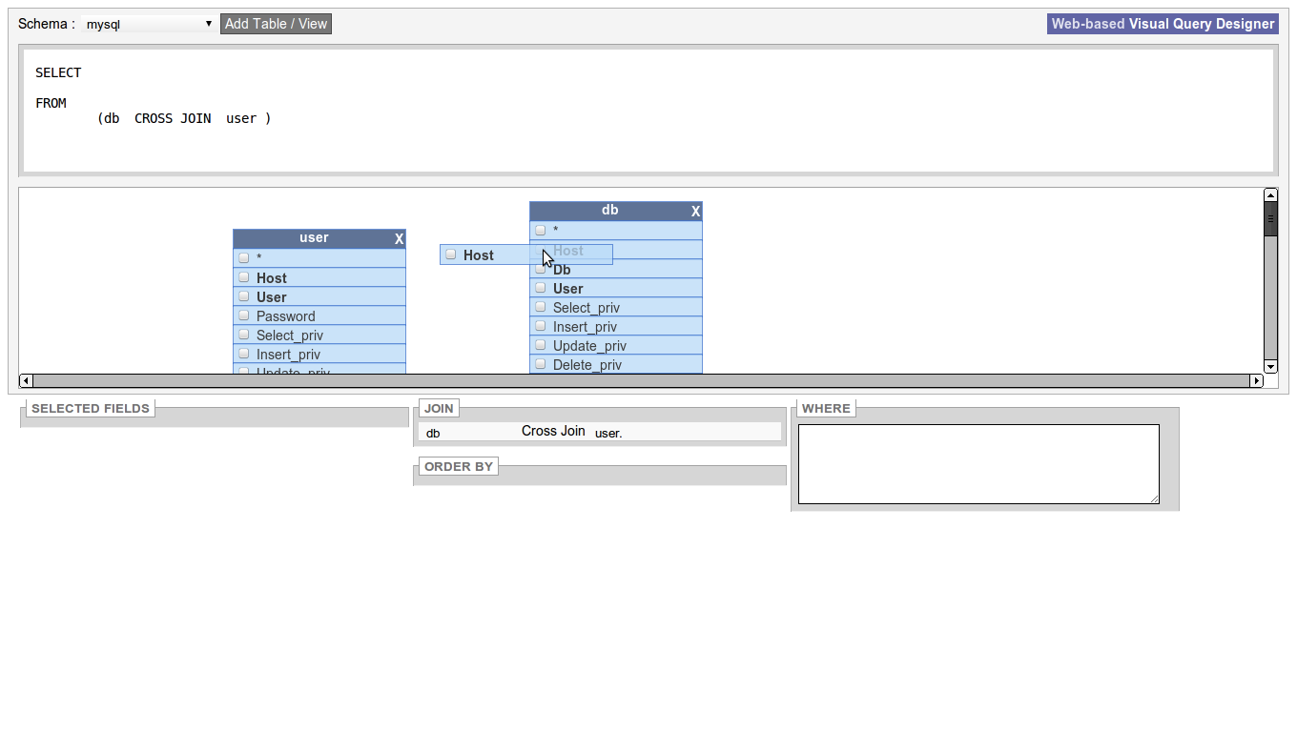Check Select_priv in the user table
Screen dimensions: 1297x732
pos(244,335)
